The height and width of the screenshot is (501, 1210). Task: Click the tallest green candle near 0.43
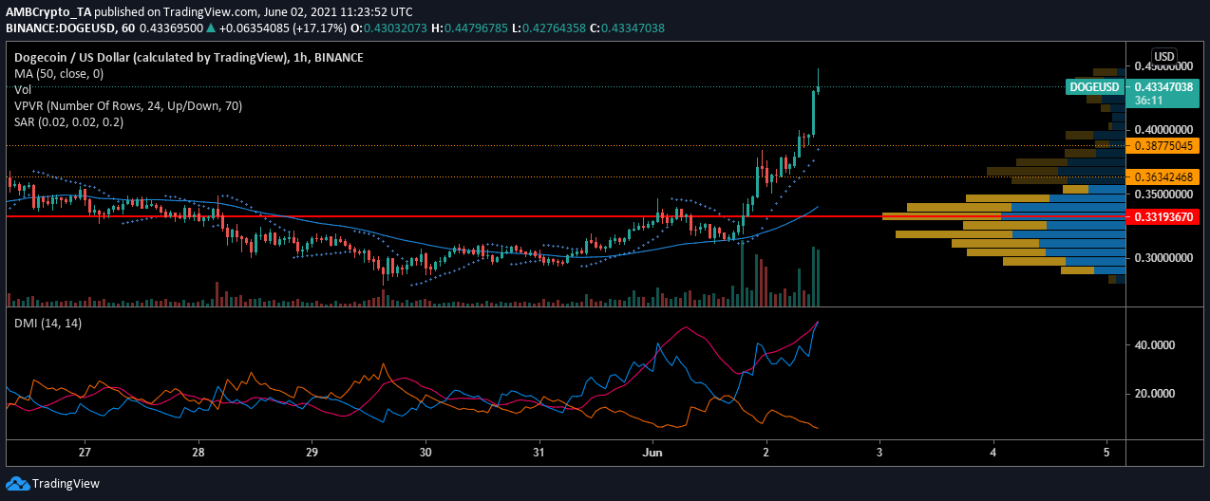coord(813,112)
